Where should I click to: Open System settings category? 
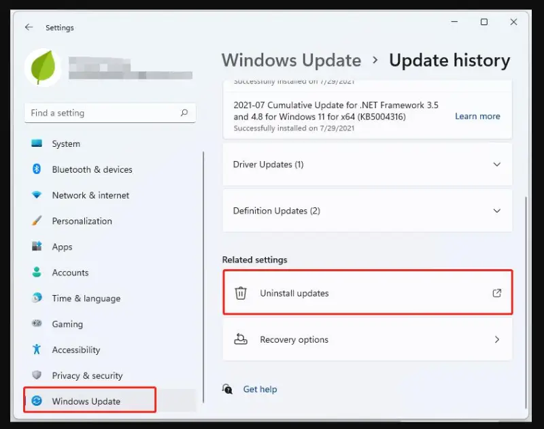(x=110, y=143)
